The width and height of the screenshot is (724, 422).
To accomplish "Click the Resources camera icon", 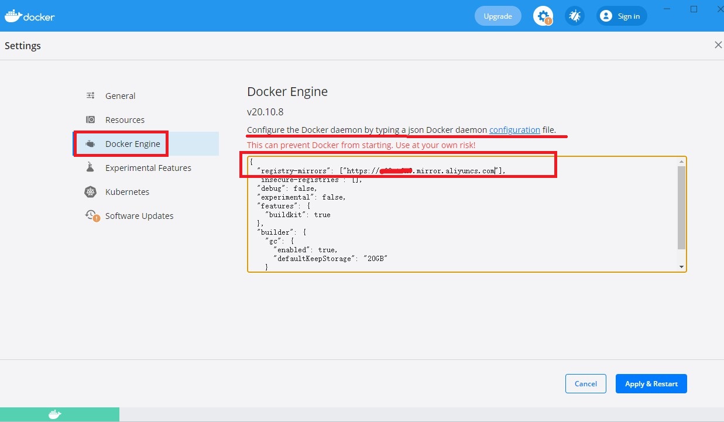I will (x=91, y=119).
